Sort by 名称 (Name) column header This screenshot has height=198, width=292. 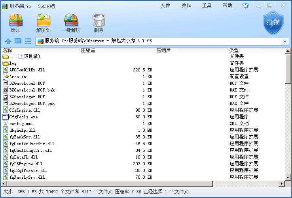pyautogui.click(x=8, y=50)
